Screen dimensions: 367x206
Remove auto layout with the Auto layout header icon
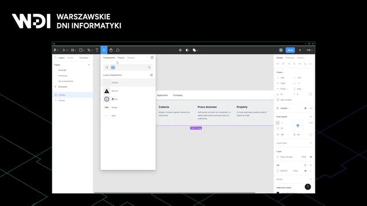click(311, 117)
